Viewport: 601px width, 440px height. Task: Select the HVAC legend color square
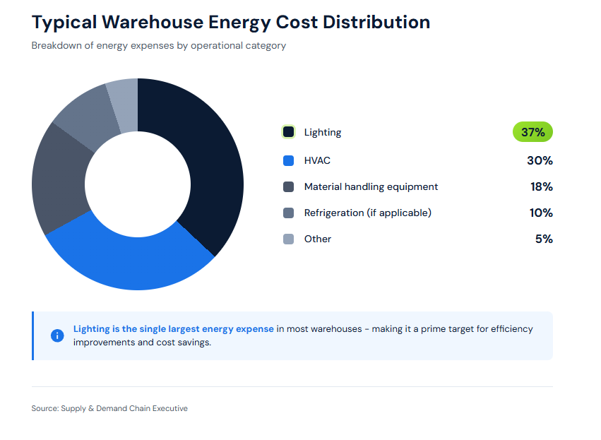[288, 160]
